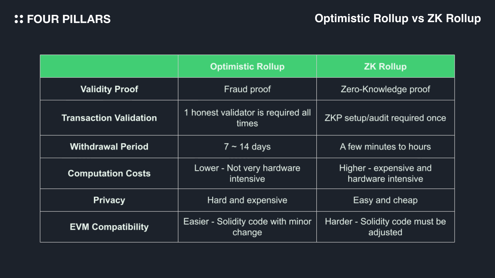Select the 'Optimistic Rollup' green column header

[247, 66]
